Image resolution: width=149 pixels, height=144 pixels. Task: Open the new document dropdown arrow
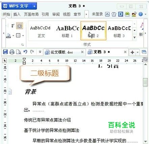(x=138, y=52)
